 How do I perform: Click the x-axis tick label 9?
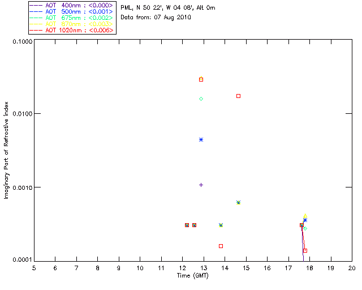click(x=119, y=268)
